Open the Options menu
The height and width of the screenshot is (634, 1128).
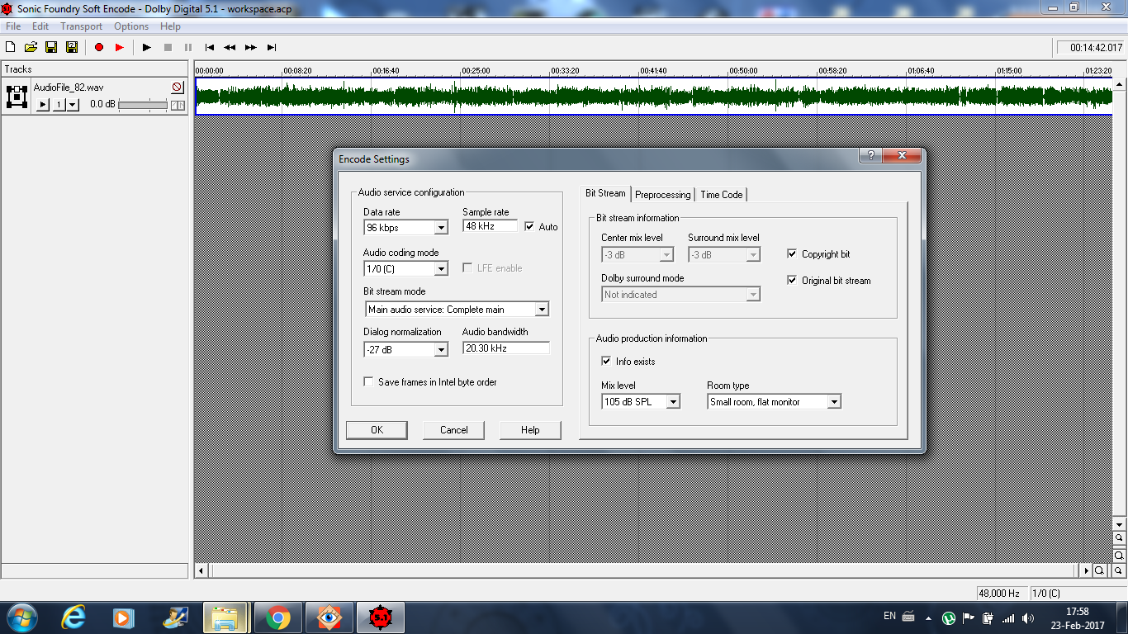tap(131, 26)
